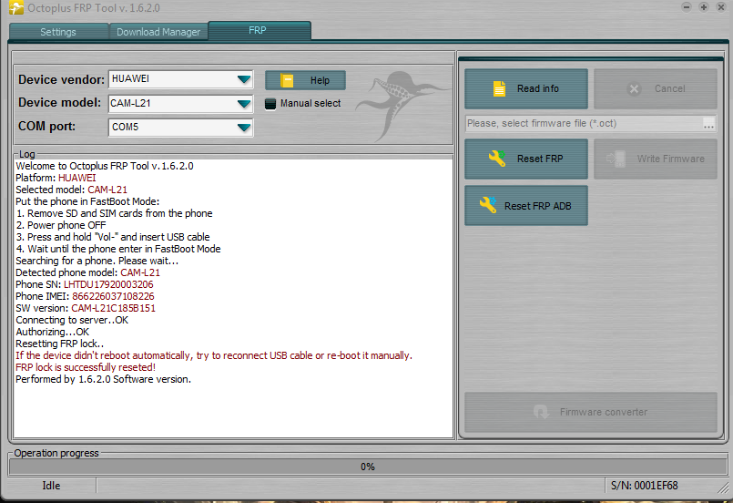Click red 'If the device didn't reboot' warning line
Screen dimensions: 733x503
click(x=214, y=355)
